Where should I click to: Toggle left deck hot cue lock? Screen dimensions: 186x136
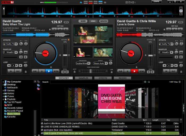(x=50, y=29)
